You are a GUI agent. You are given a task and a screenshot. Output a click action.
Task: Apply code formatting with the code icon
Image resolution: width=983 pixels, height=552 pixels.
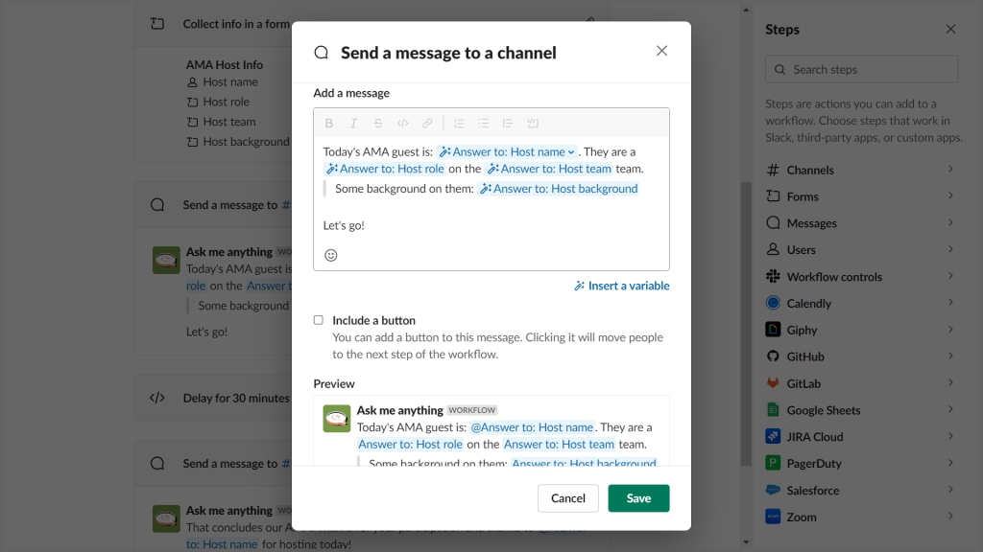[402, 123]
